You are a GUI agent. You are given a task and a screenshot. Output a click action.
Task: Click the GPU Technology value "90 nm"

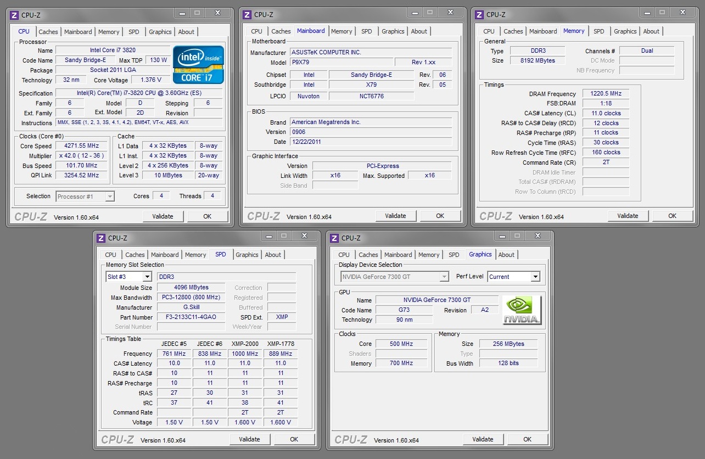(404, 320)
